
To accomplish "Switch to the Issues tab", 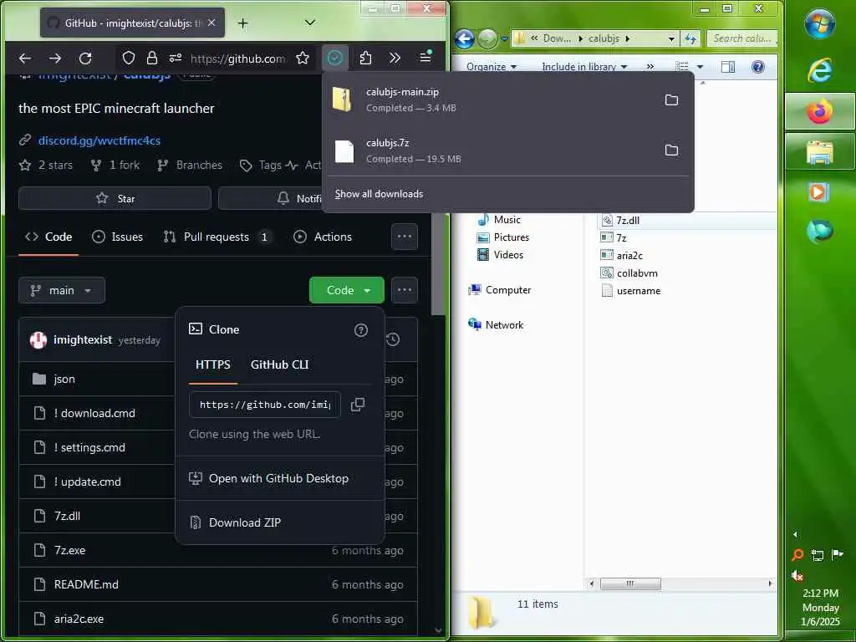I will pyautogui.click(x=117, y=237).
